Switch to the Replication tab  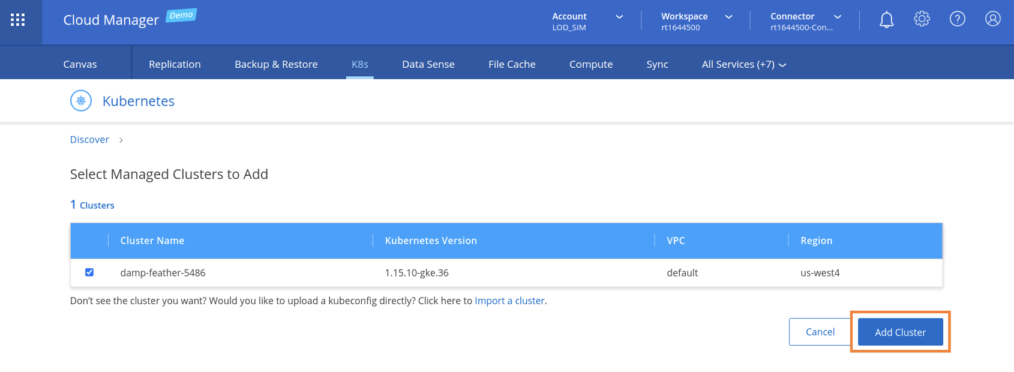pos(175,64)
